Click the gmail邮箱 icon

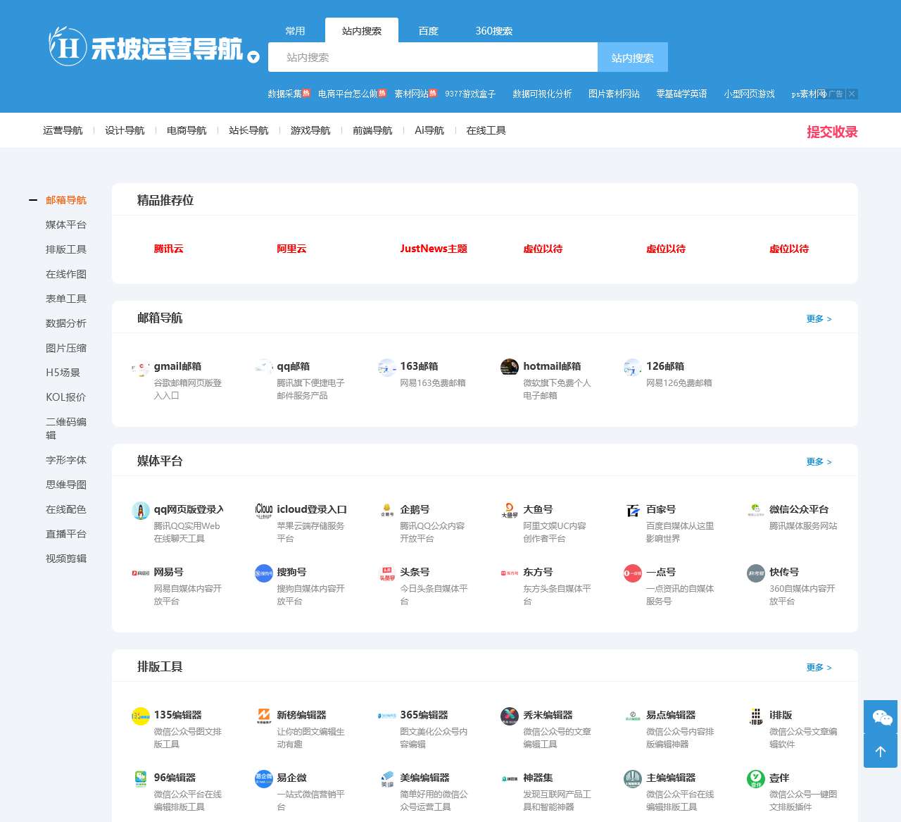coord(141,368)
